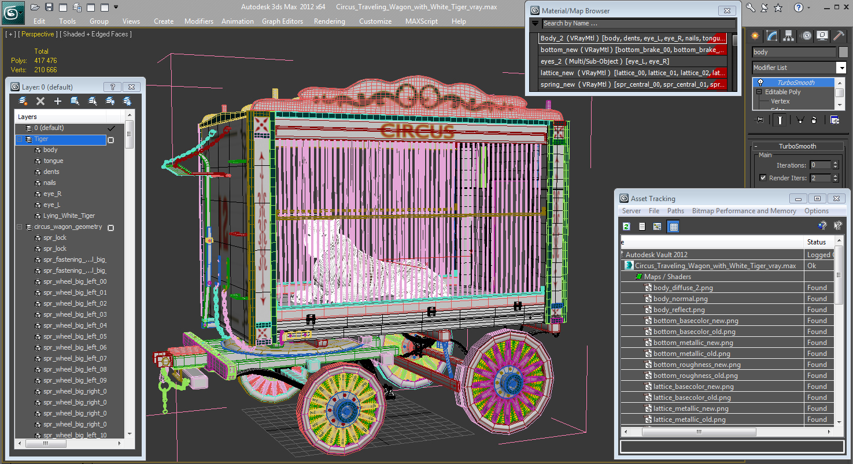Open the Shaded + Edged Faces viewport menu
This screenshot has height=464, width=853.
pos(97,34)
